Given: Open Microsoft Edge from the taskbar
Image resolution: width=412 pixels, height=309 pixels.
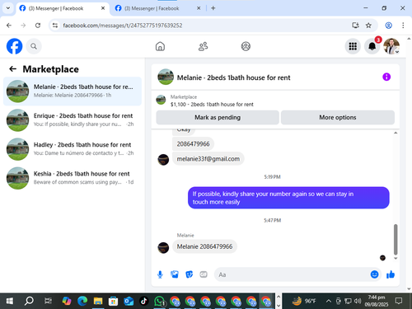Looking at the screenshot, I should [x=82, y=301].
